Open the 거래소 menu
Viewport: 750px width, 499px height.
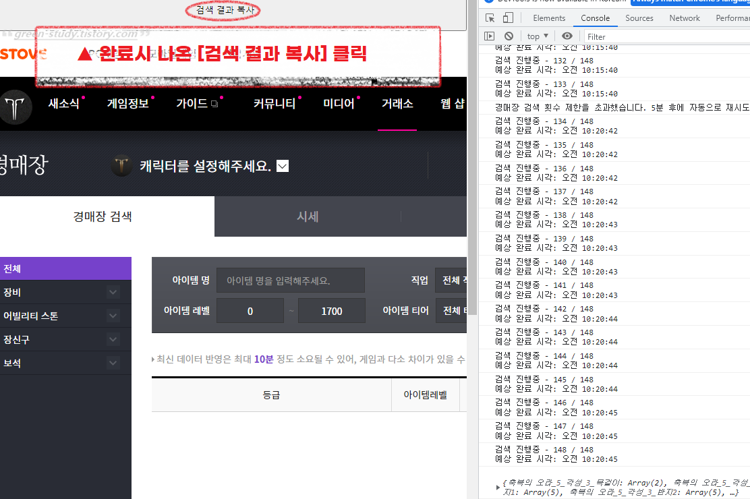[397, 104]
